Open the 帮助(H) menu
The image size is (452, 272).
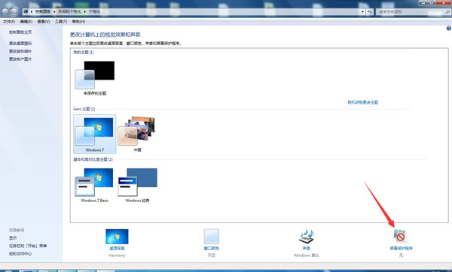tap(78, 22)
